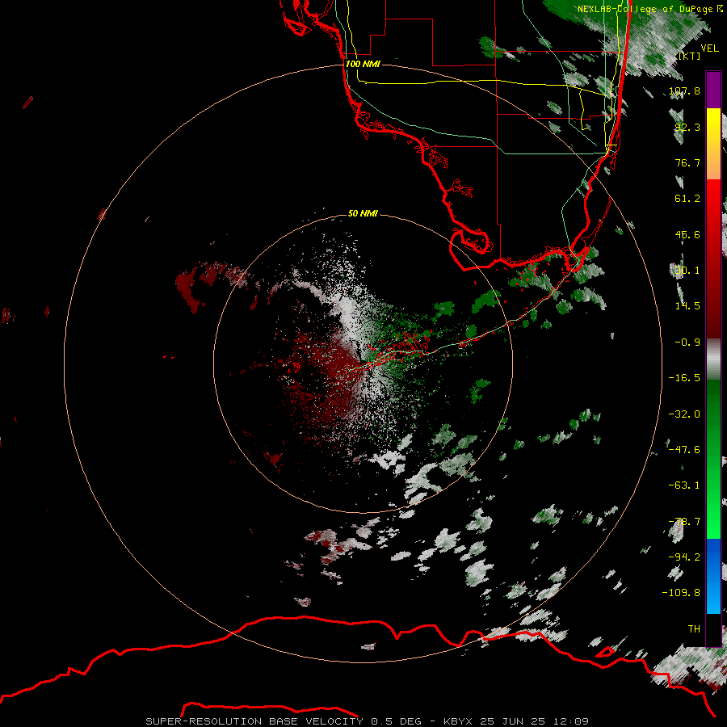Click the VEL legend title
The image size is (727, 727).
[x=709, y=48]
